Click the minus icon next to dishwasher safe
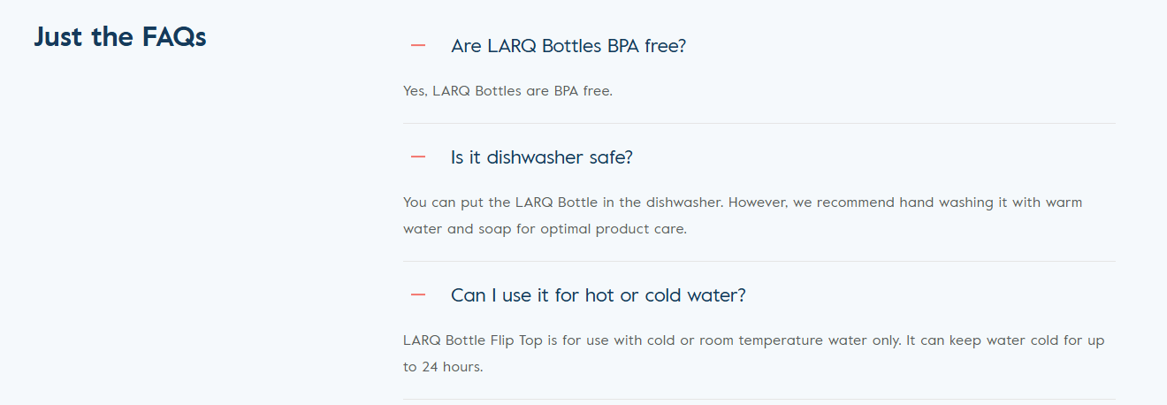 (x=418, y=157)
